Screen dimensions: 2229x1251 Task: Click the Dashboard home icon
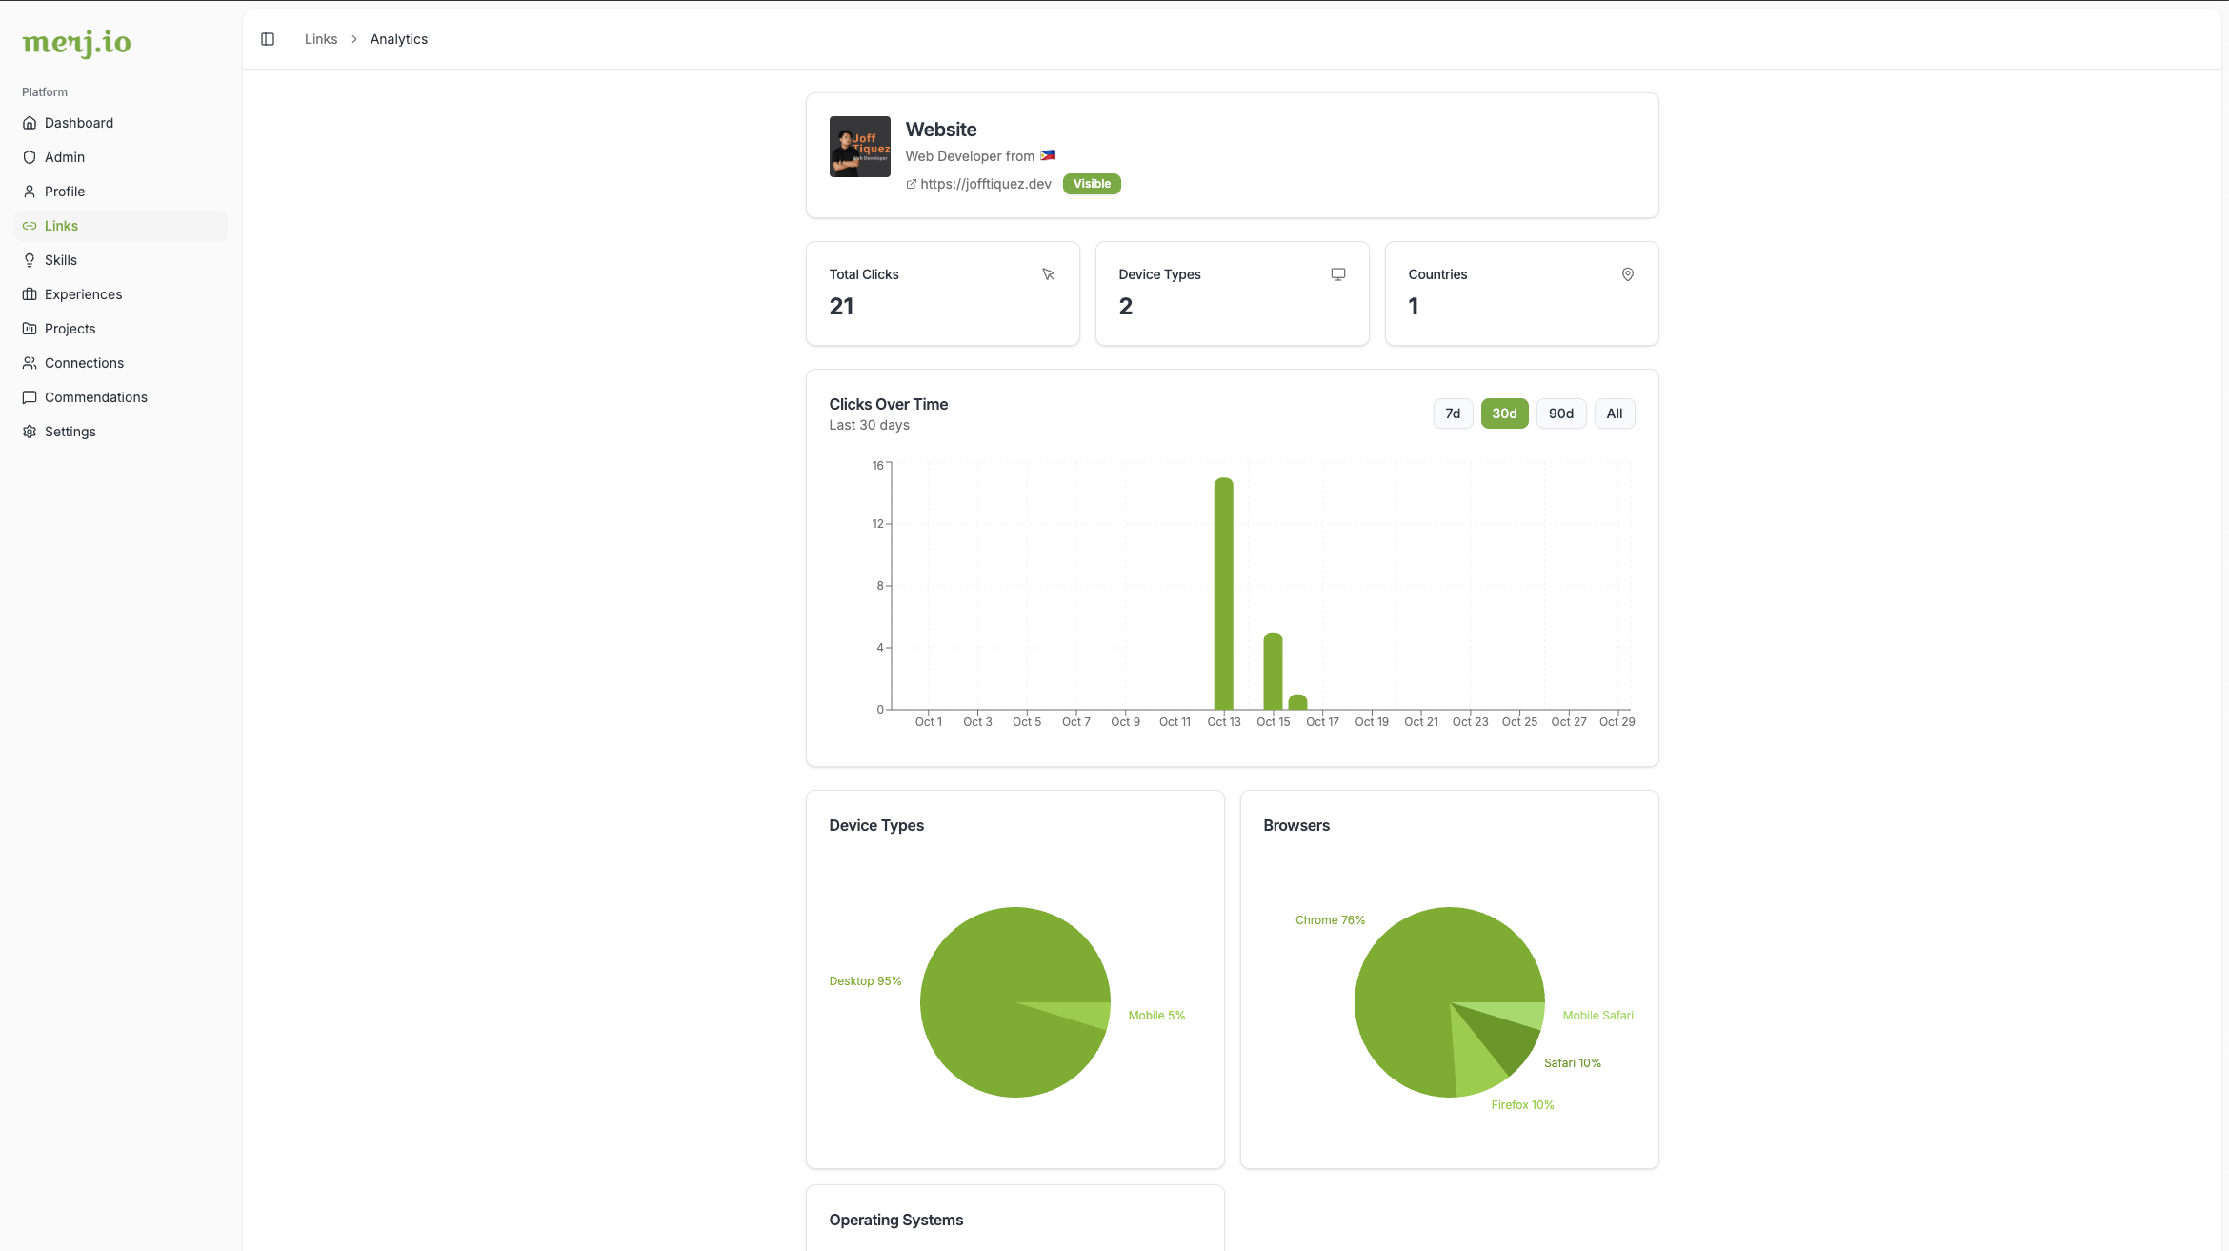(30, 123)
